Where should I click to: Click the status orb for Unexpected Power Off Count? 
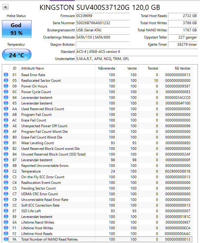point(6,126)
